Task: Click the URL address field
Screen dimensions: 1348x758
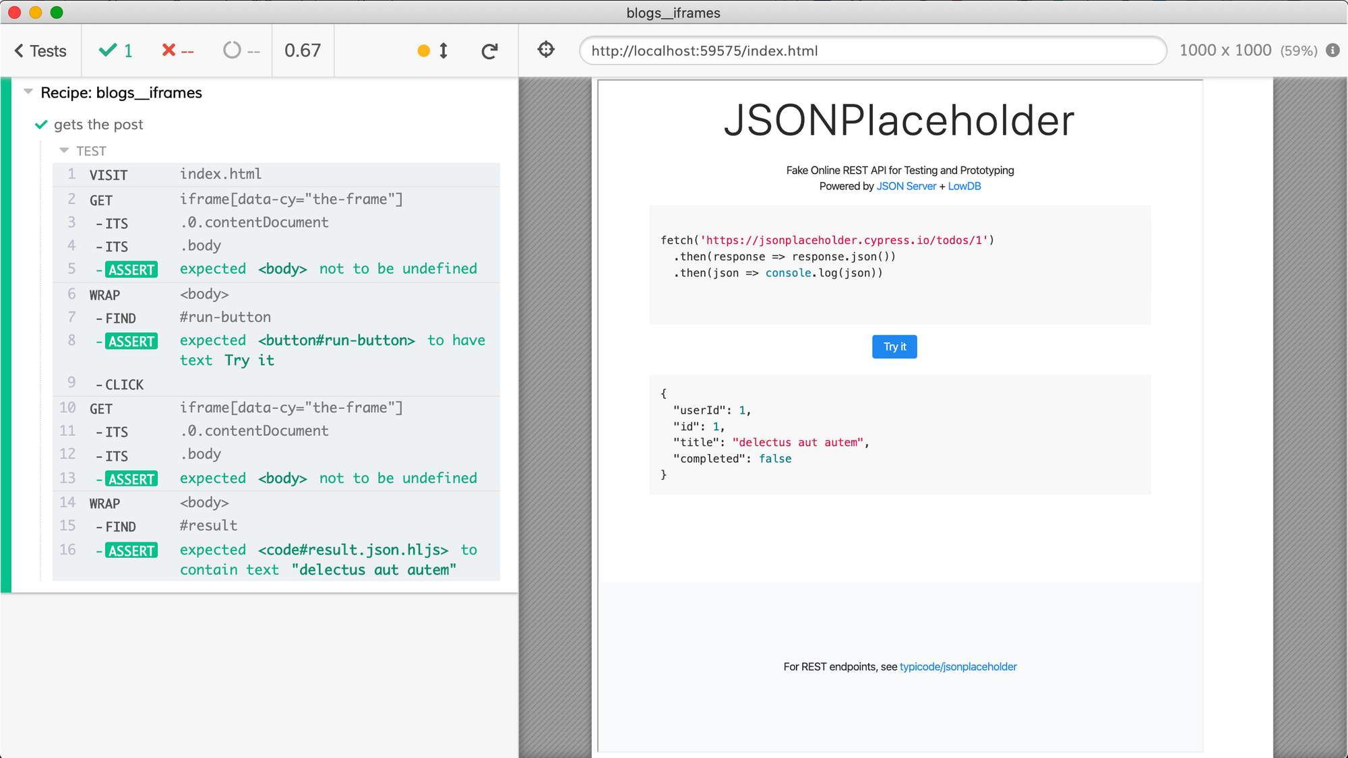Action: tap(872, 51)
